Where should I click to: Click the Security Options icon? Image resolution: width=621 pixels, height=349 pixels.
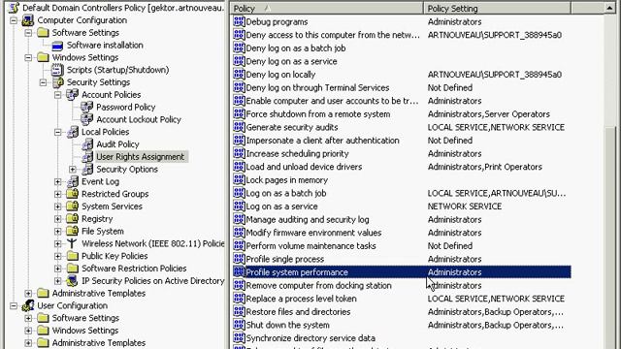87,169
